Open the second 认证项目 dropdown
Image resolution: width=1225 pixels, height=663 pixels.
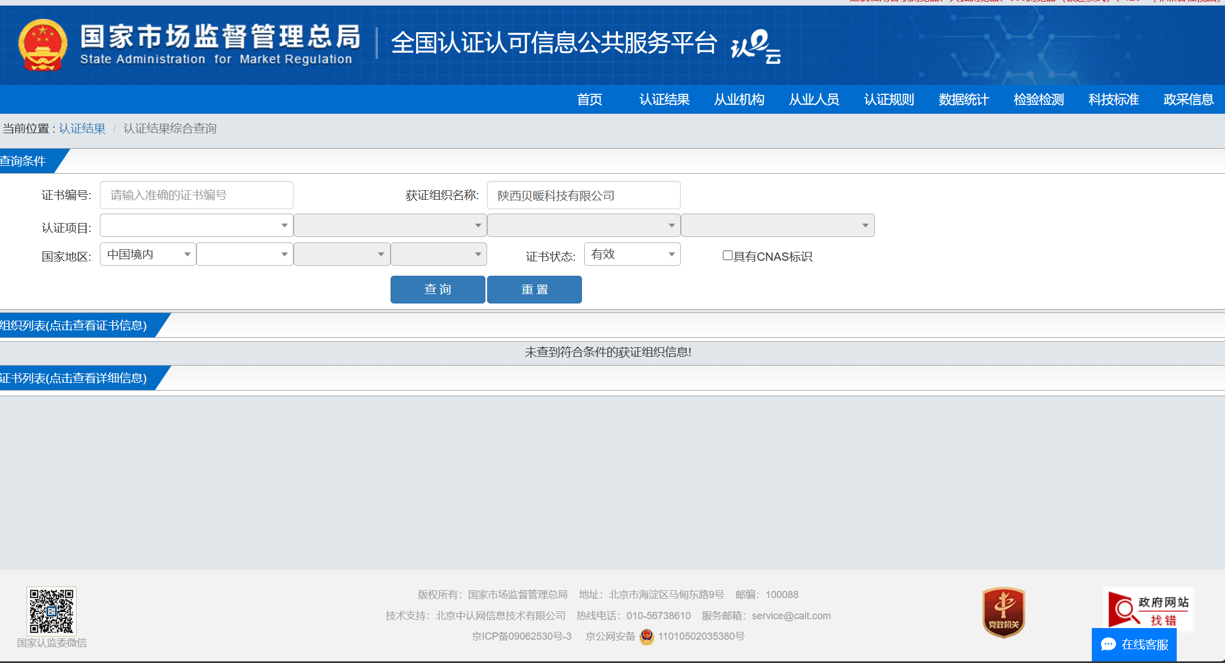390,225
